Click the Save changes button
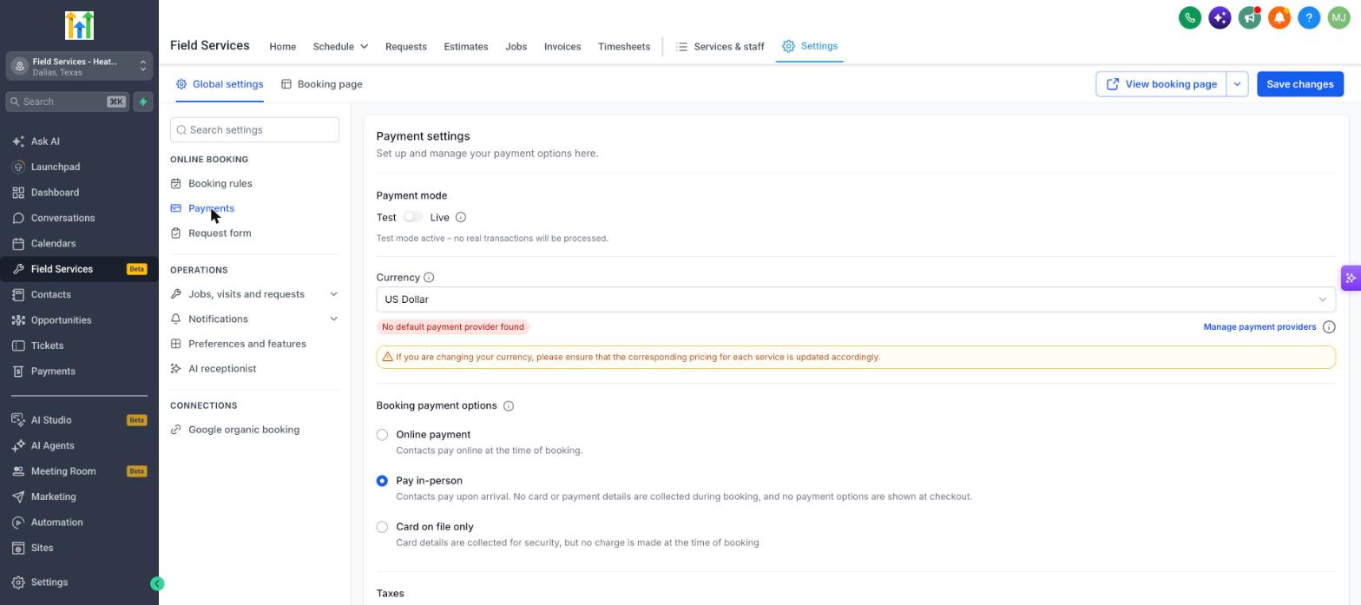The height and width of the screenshot is (605, 1361). tap(1299, 84)
